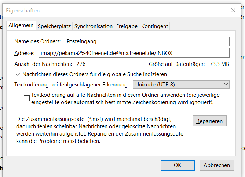The image size is (245, 177).
Task: Click the disk size value 73,3 MB
Action: (x=219, y=64)
